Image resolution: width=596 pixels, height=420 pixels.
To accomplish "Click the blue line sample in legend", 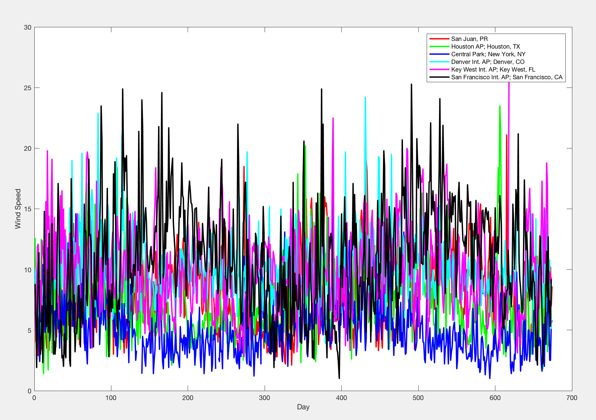I will 439,54.
